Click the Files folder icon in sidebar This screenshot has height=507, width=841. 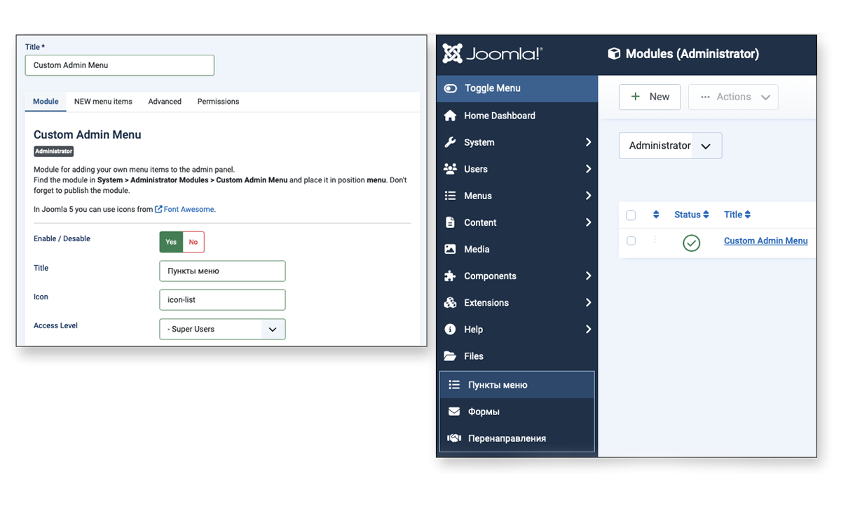451,356
